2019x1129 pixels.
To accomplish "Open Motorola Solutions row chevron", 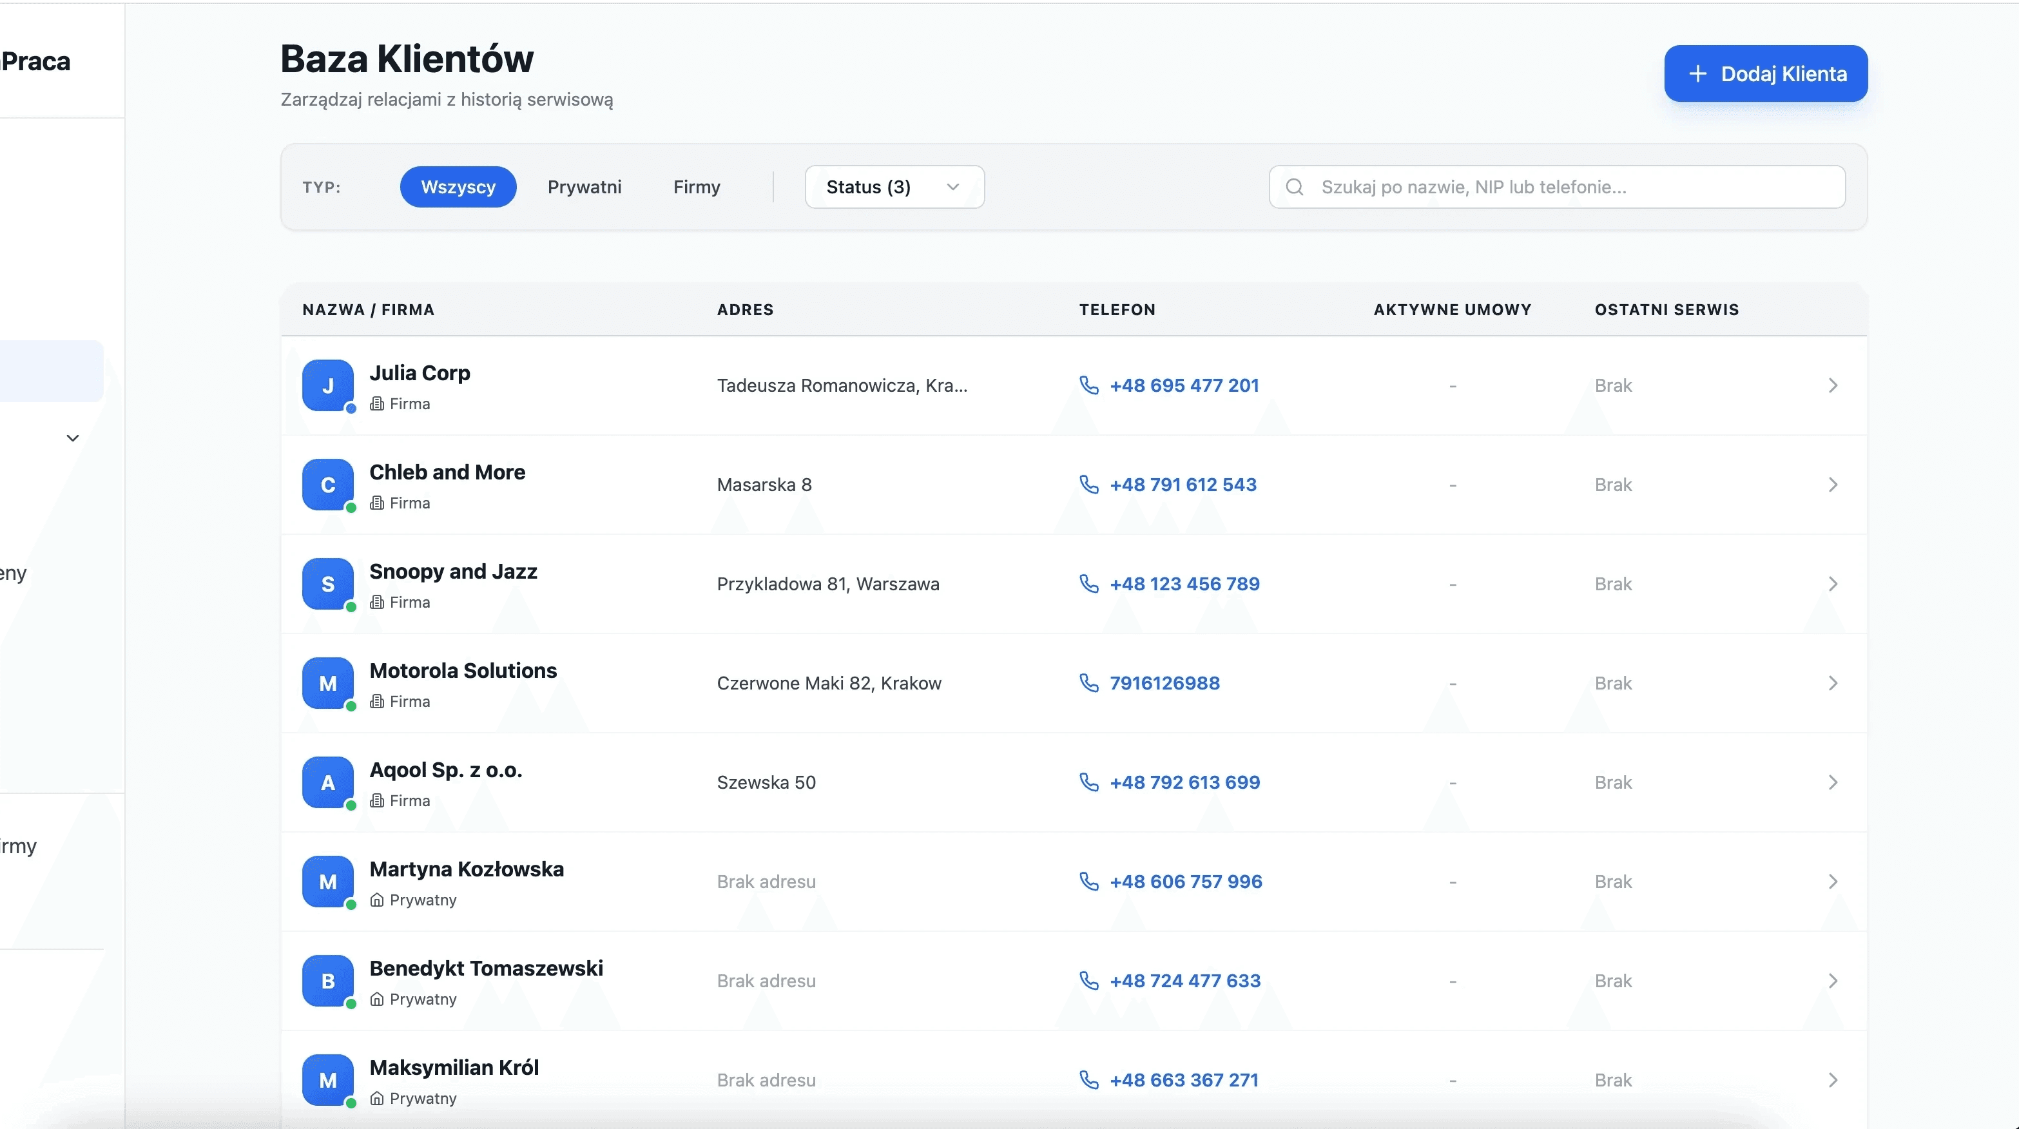I will (x=1833, y=683).
